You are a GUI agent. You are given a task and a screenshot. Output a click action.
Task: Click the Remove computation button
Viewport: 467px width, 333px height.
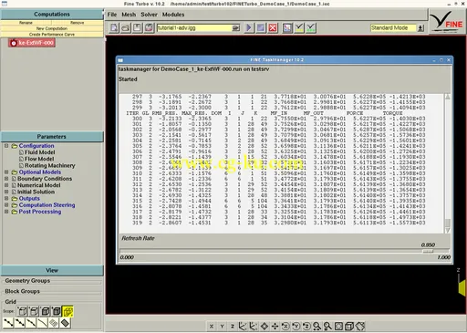tap(78, 23)
